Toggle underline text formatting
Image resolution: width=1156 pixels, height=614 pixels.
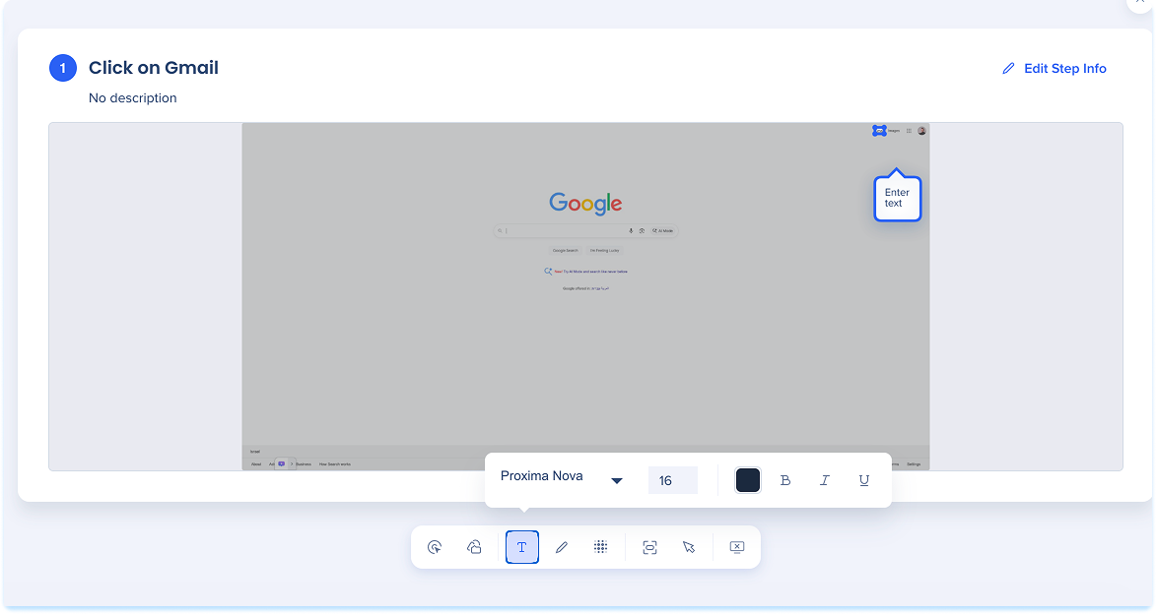tap(864, 480)
